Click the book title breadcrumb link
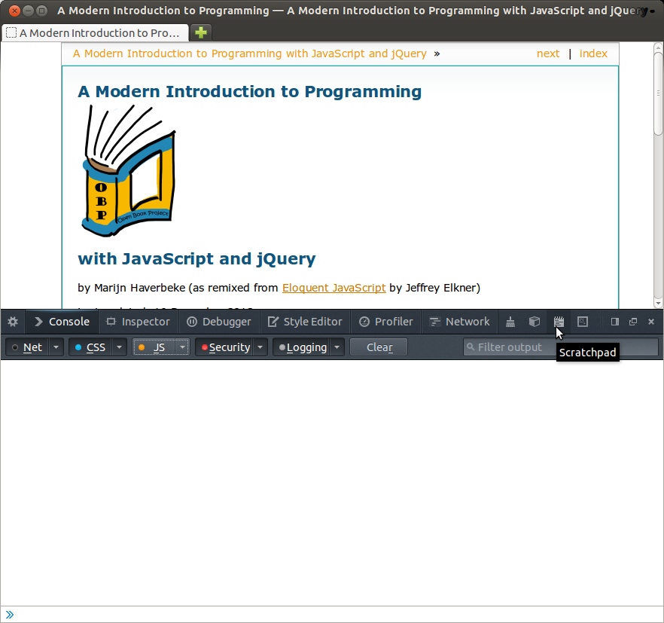664x623 pixels. click(249, 53)
